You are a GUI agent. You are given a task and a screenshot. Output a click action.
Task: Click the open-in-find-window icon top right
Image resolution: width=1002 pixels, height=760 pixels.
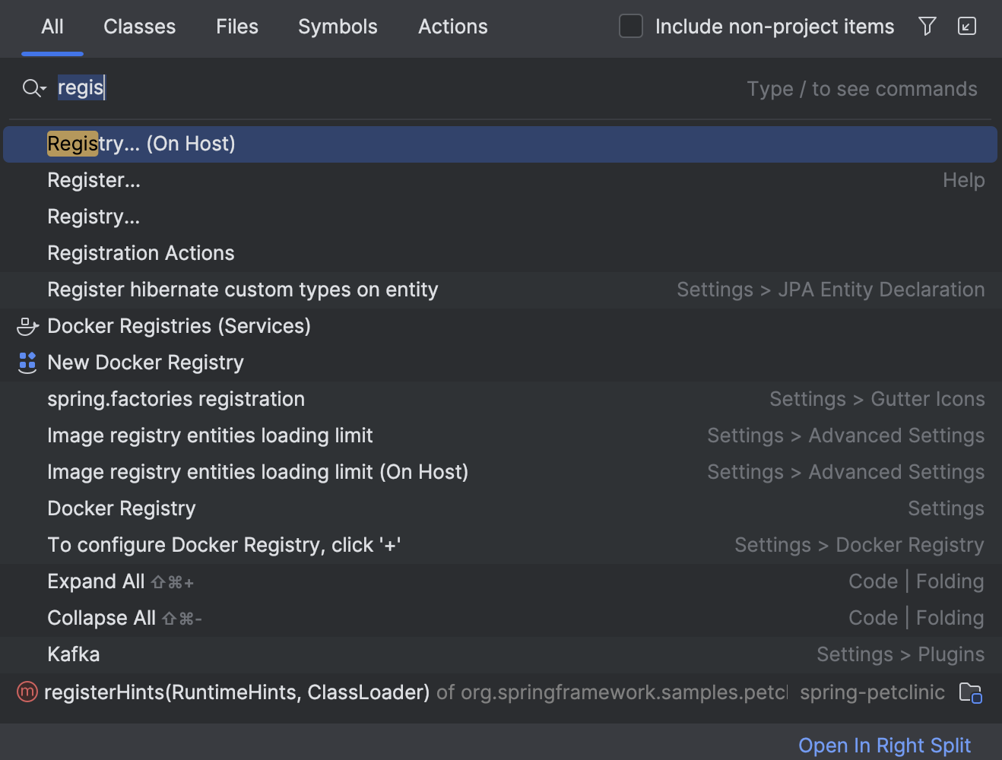click(966, 26)
